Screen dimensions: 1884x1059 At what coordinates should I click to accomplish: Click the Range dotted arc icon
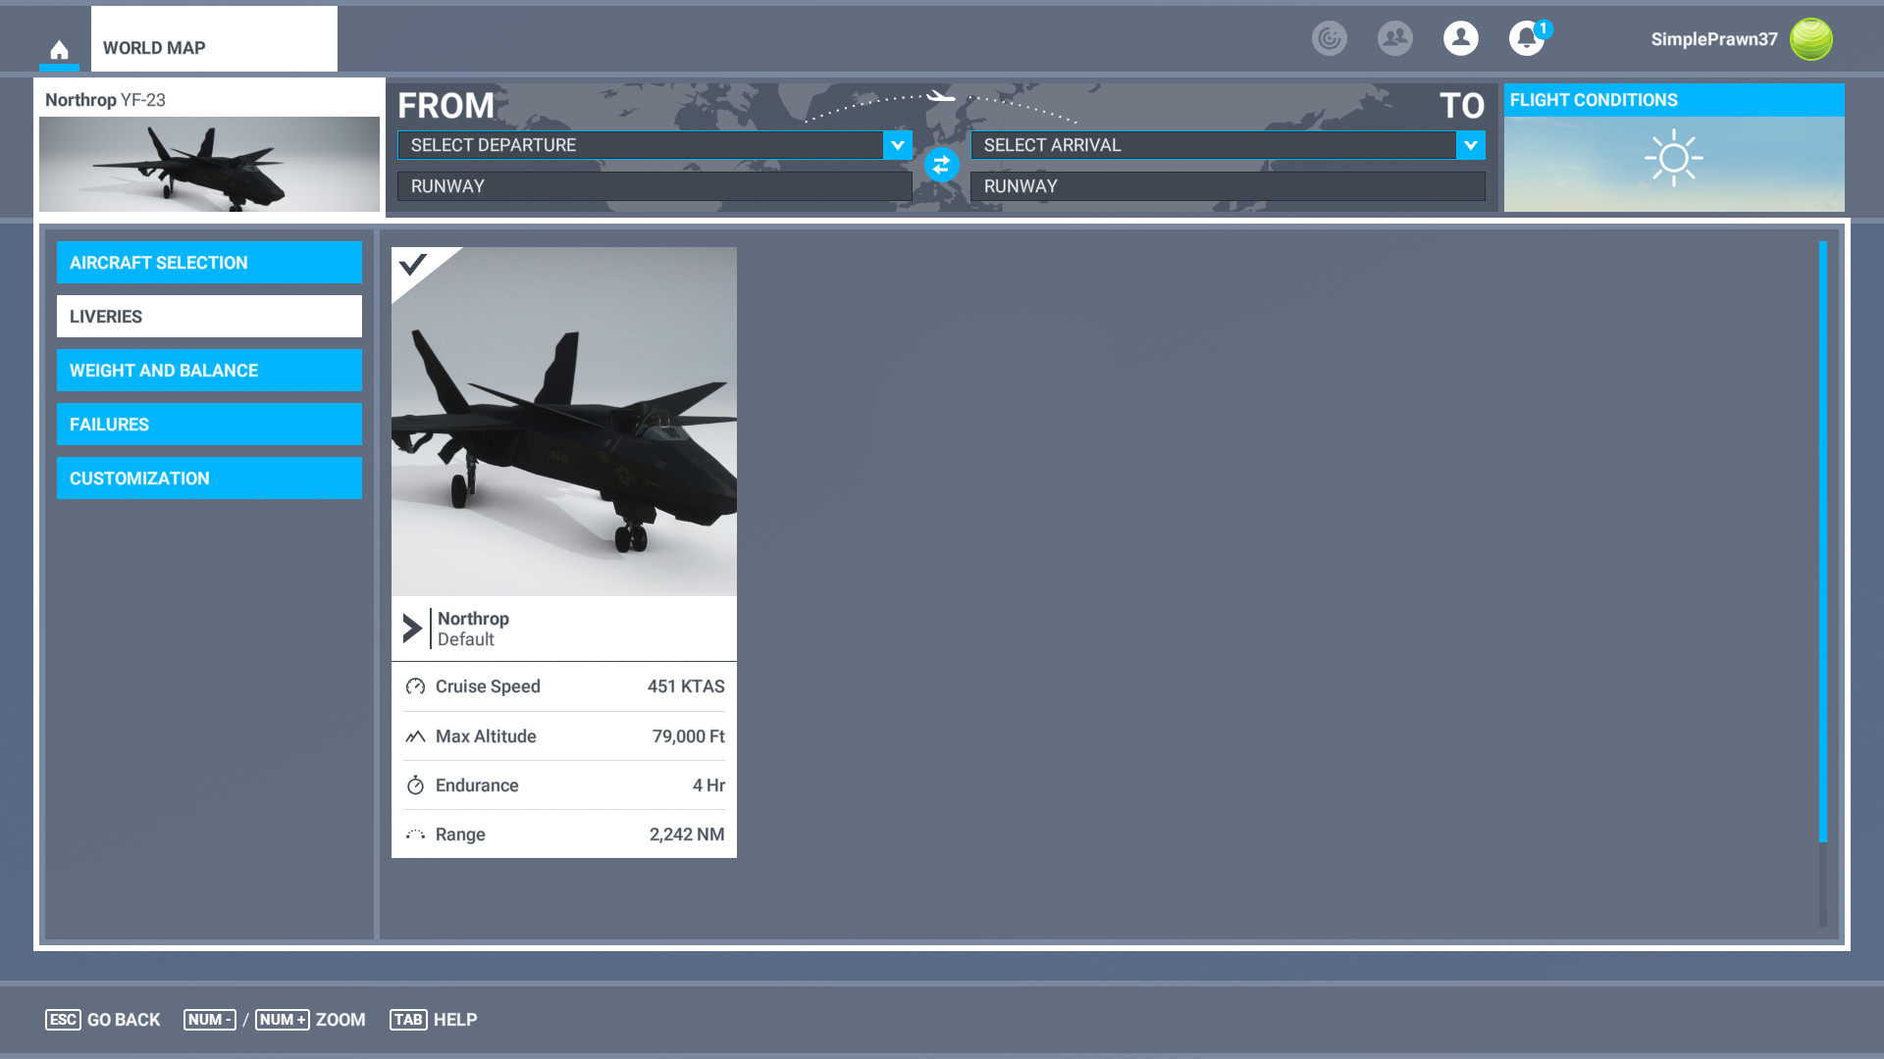point(415,834)
